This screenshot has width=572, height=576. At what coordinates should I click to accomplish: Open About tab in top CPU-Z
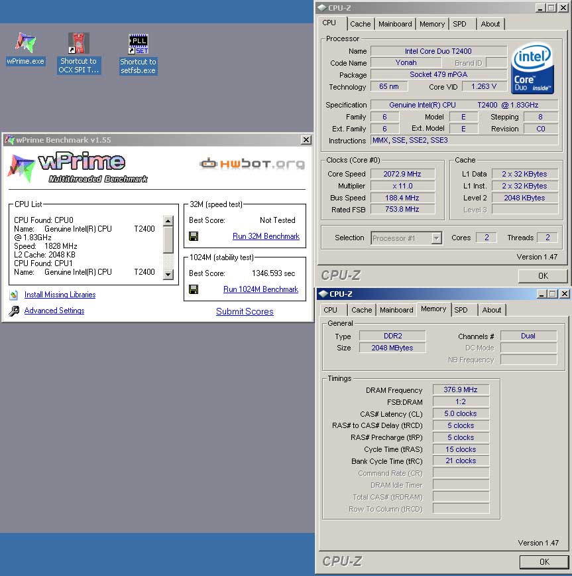point(490,24)
